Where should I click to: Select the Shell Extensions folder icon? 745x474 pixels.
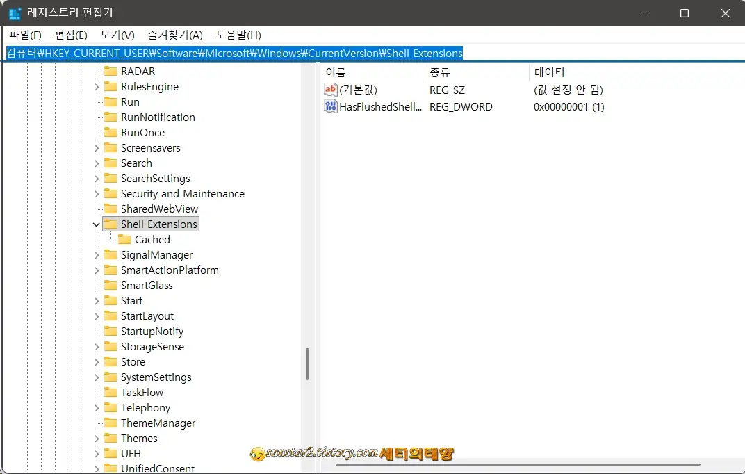tap(110, 224)
